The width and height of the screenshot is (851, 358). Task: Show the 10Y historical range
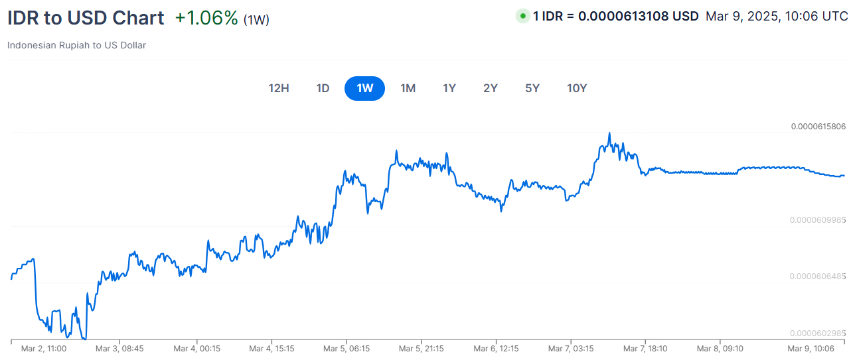tap(577, 88)
